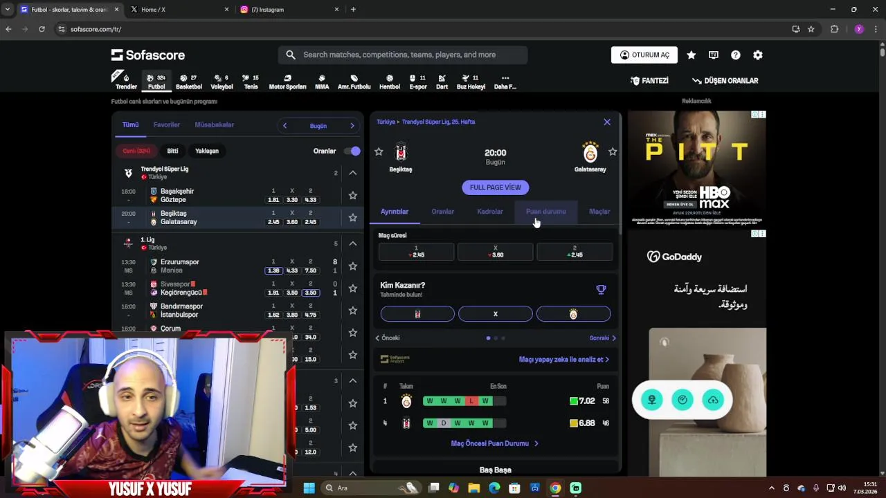
Task: Go to next day in date selector
Action: point(352,126)
